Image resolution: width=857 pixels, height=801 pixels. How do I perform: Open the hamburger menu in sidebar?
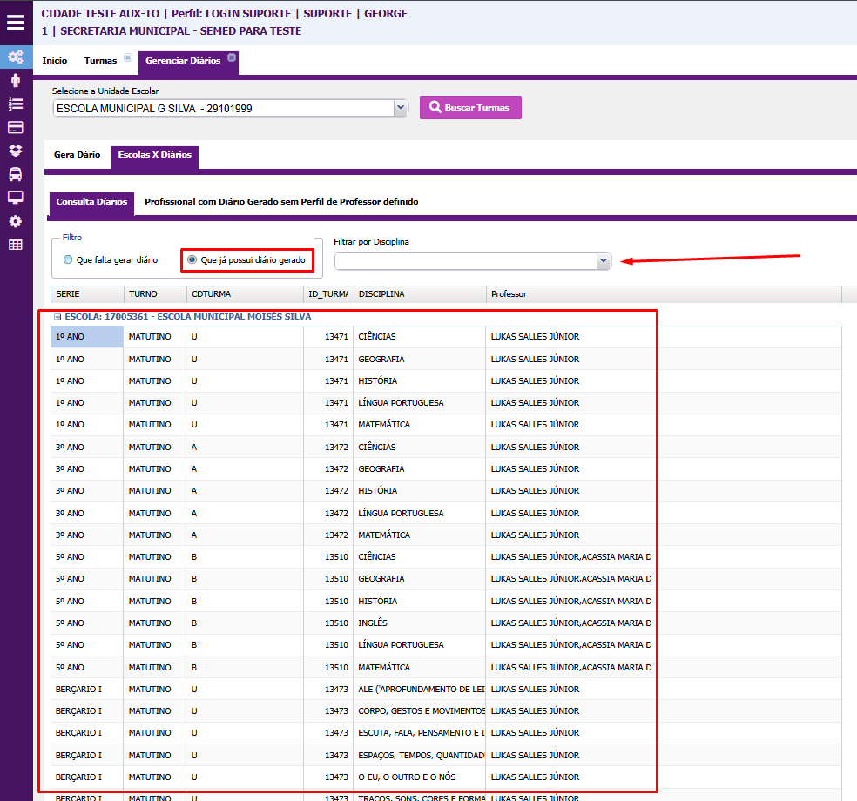(16, 22)
